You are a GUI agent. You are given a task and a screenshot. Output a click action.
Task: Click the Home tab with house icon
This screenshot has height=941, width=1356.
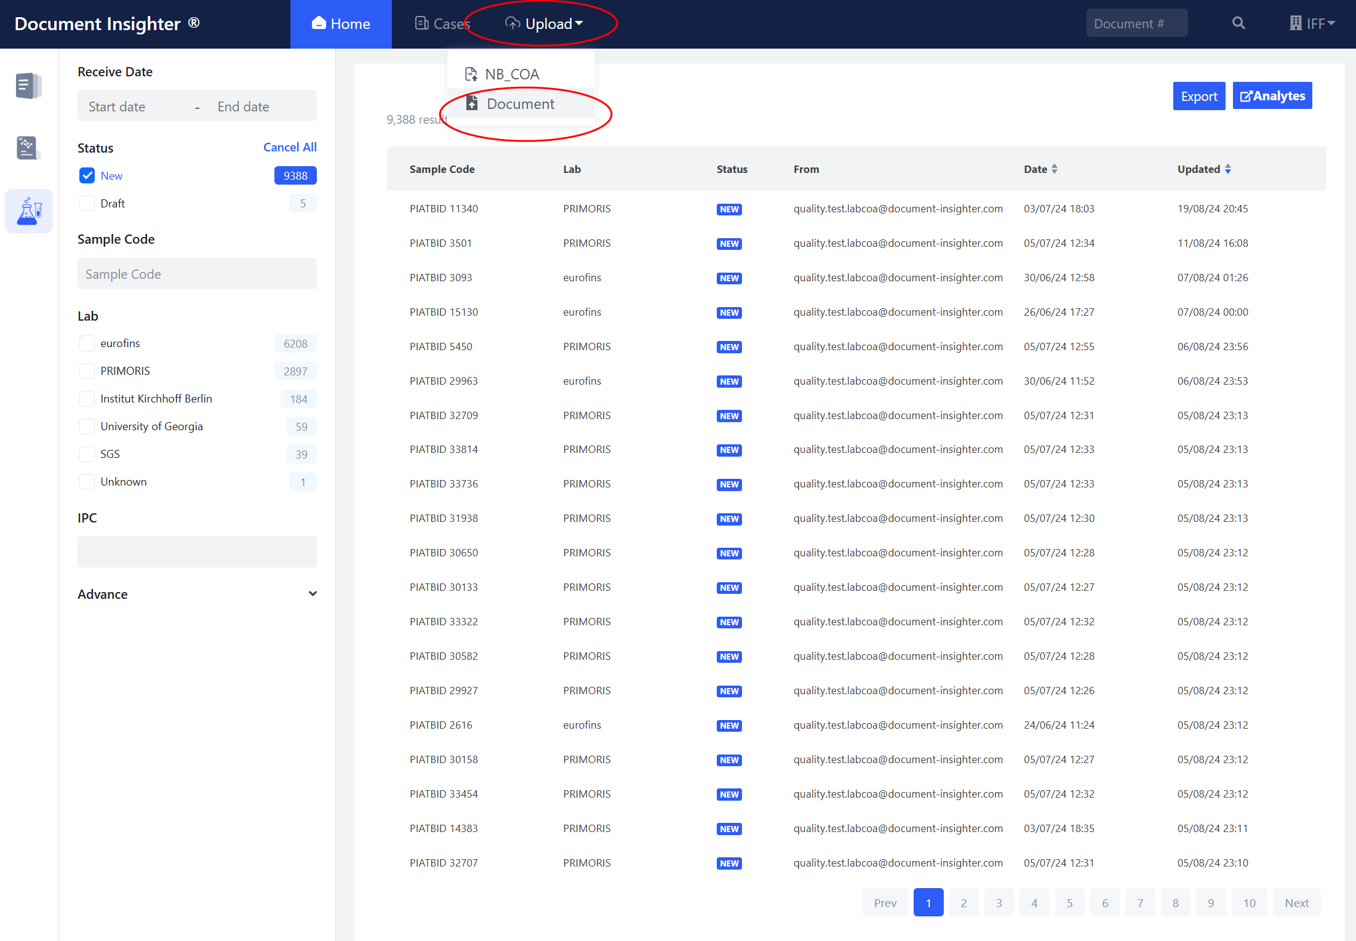[341, 24]
